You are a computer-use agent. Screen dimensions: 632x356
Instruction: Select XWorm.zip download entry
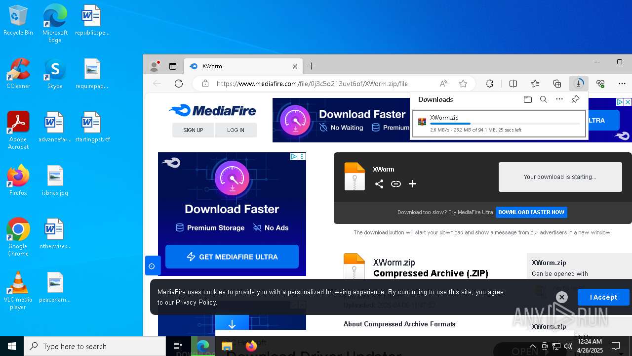pyautogui.click(x=499, y=124)
